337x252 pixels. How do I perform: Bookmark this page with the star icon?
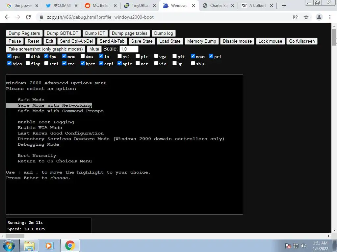coord(306,17)
